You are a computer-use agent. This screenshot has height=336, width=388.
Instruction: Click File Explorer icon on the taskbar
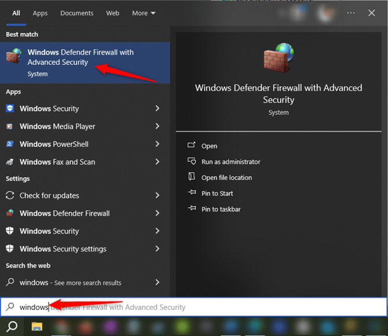click(x=37, y=326)
